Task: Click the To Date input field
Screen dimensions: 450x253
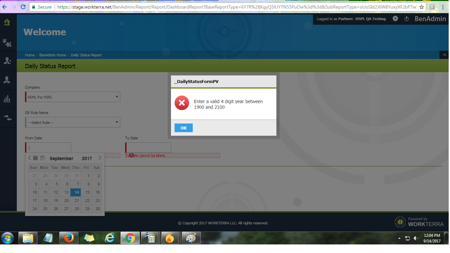Action: 149,148
